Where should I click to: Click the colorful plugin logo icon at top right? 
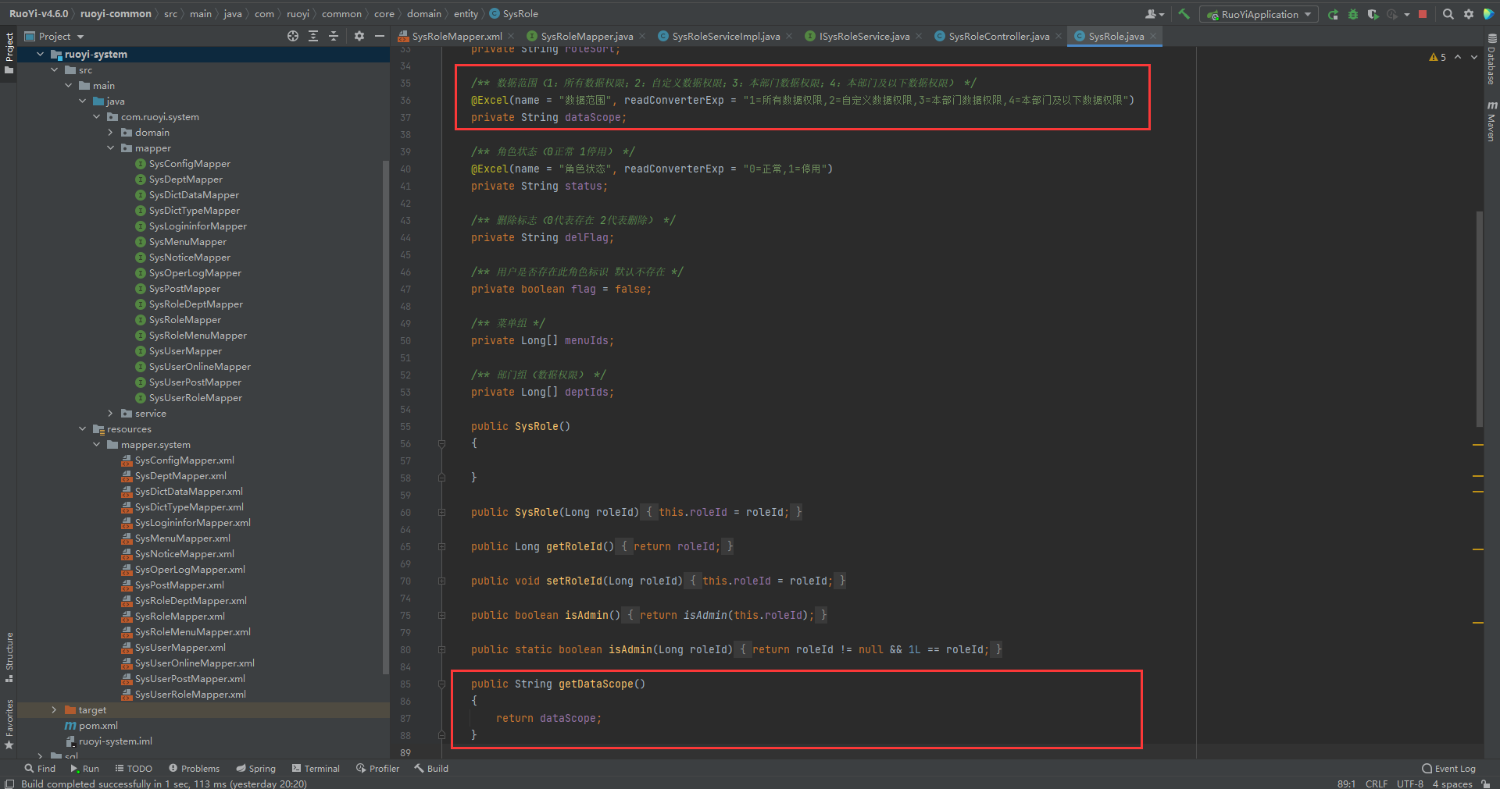point(1488,14)
